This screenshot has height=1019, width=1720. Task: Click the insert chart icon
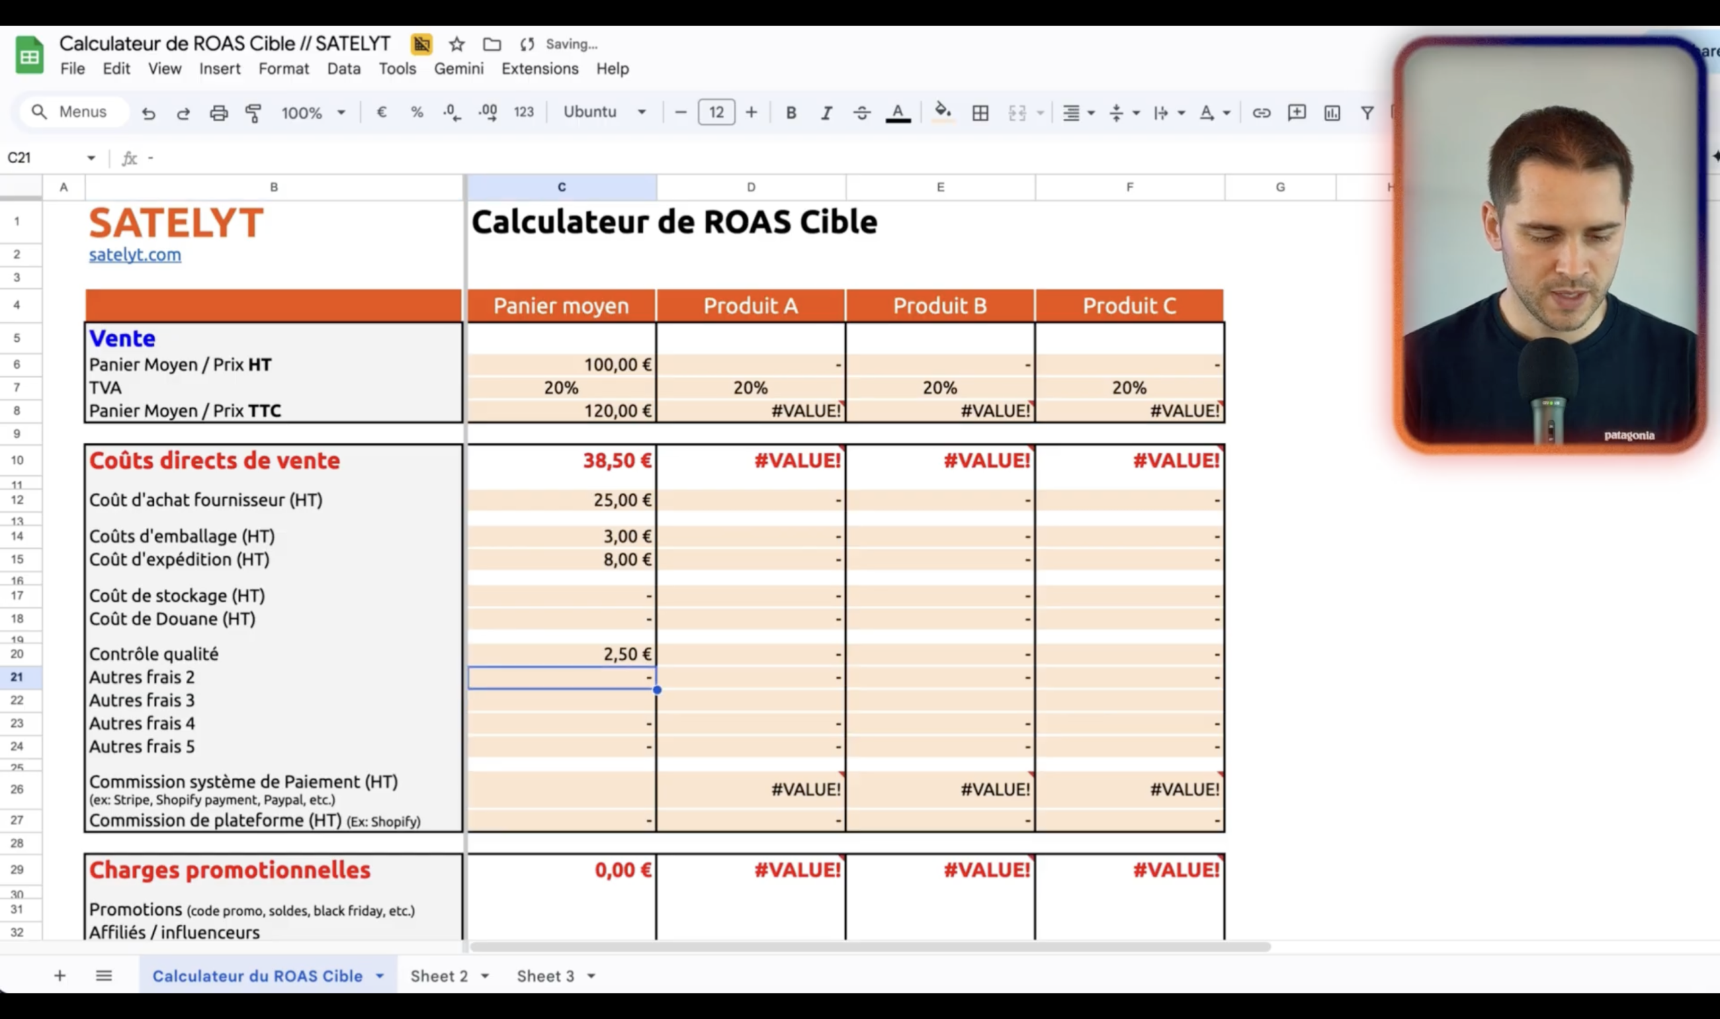(1332, 113)
